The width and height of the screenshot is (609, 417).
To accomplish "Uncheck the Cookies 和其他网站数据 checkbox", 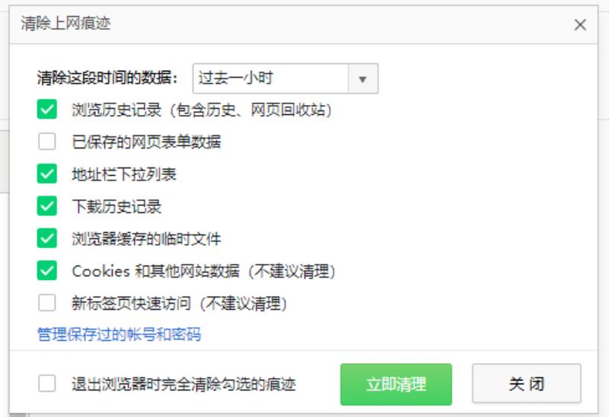I will pos(47,270).
